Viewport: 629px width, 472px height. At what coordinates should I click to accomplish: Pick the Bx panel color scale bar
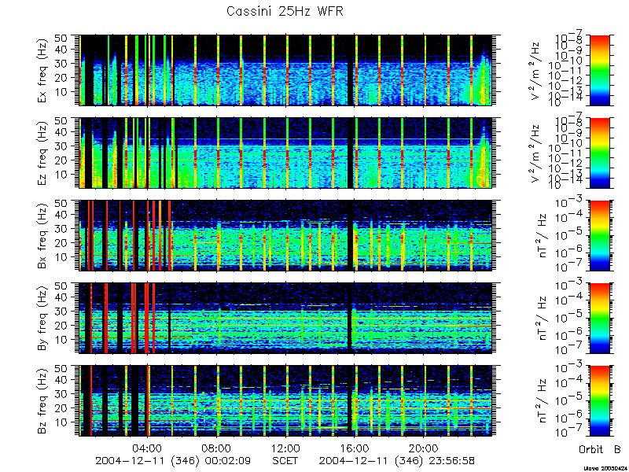(599, 235)
